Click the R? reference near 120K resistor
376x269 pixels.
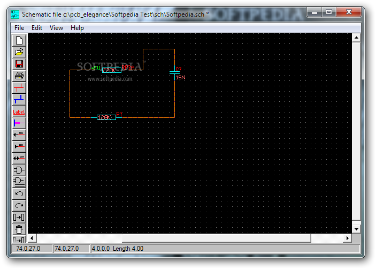click(x=119, y=114)
